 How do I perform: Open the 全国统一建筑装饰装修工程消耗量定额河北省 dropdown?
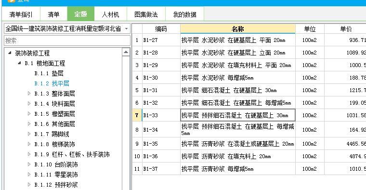click(126, 29)
